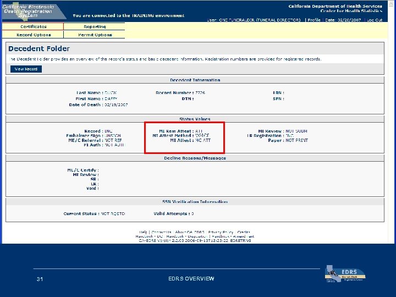Open the Handbook - Amendment link
The width and height of the screenshot is (396, 297).
233,237
